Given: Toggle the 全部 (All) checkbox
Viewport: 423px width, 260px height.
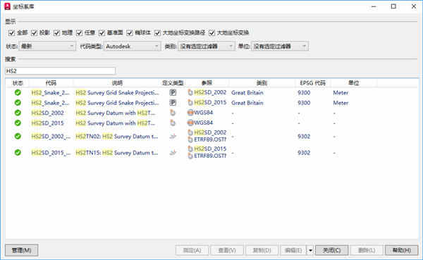Looking at the screenshot, I should pyautogui.click(x=11, y=33).
